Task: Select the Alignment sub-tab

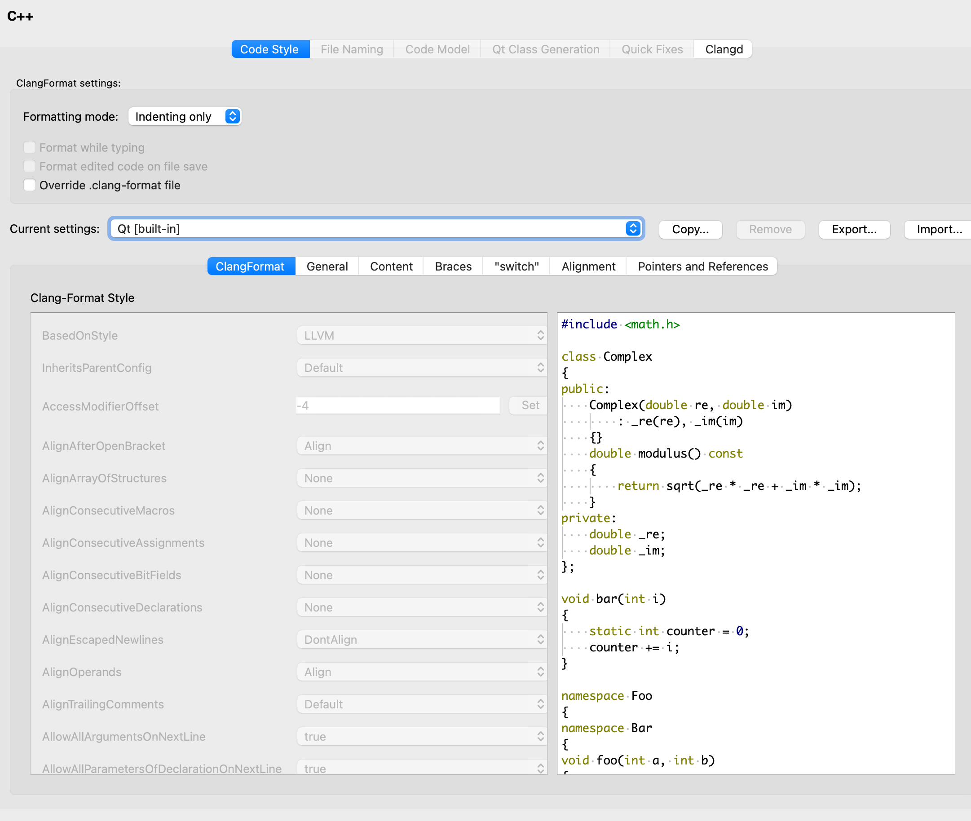Action: pos(588,266)
